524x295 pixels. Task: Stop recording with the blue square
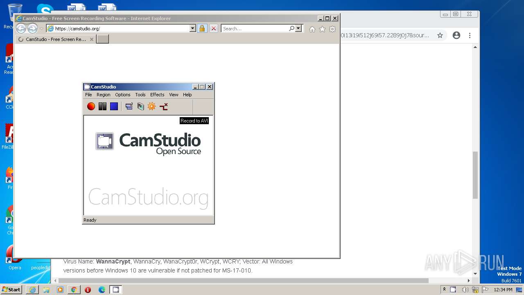(114, 107)
